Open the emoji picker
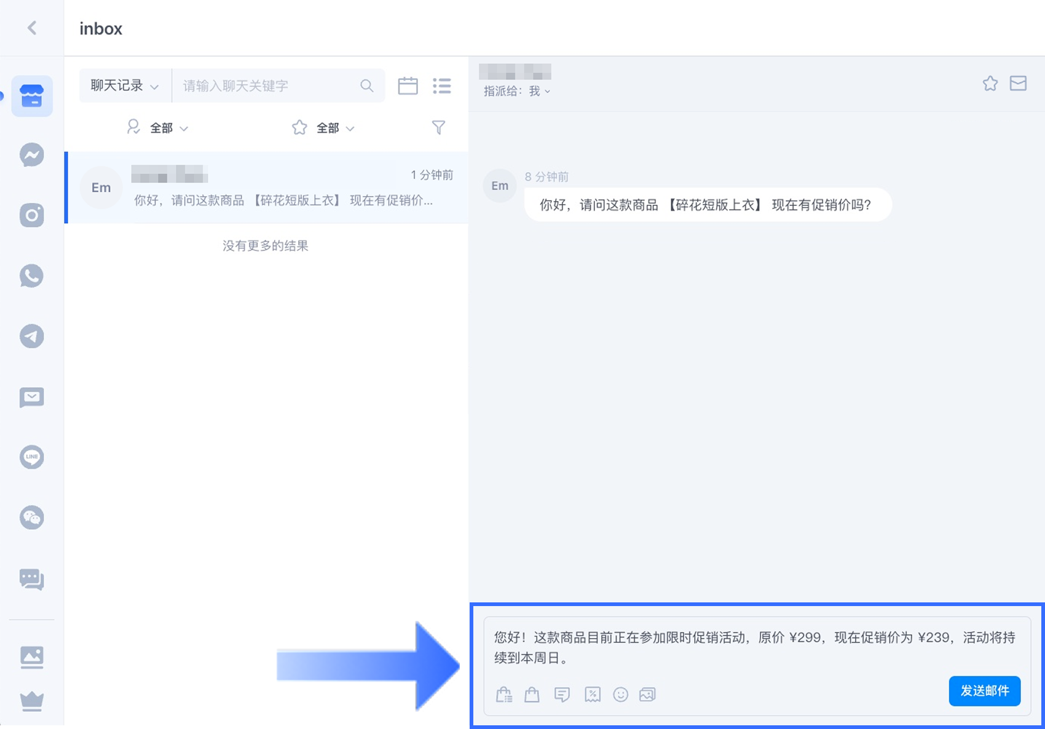Viewport: 1045px width, 729px height. [x=621, y=695]
